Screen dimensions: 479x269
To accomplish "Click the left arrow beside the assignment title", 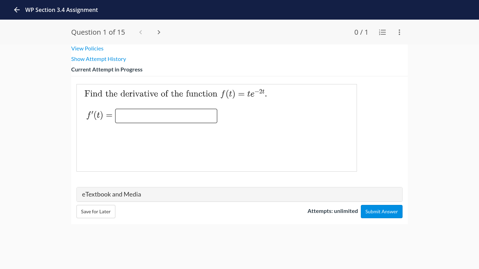I will 16,10.
